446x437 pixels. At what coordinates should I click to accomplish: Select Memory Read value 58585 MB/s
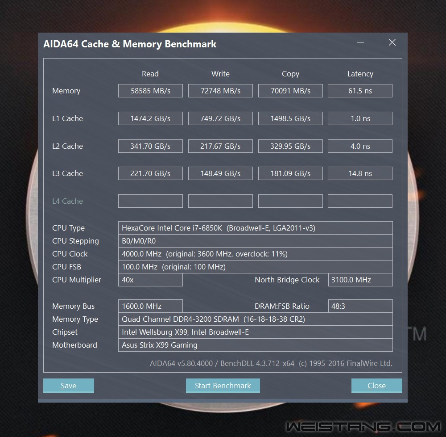click(x=150, y=91)
